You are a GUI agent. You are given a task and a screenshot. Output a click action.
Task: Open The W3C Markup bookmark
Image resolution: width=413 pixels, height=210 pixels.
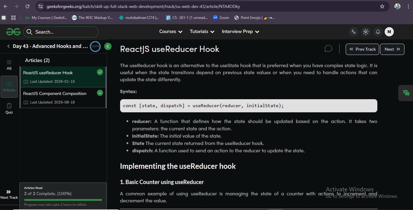pos(92,18)
